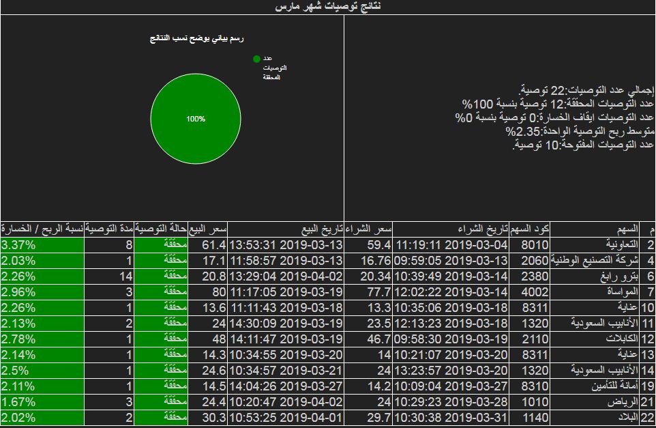
Task: Select the green 100% pie slice
Action: coord(196,119)
